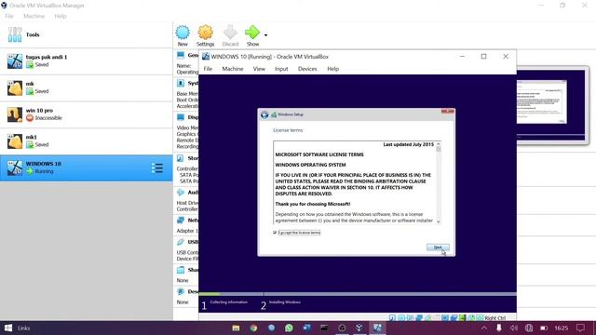Open the Windows Start menu

coord(8,328)
